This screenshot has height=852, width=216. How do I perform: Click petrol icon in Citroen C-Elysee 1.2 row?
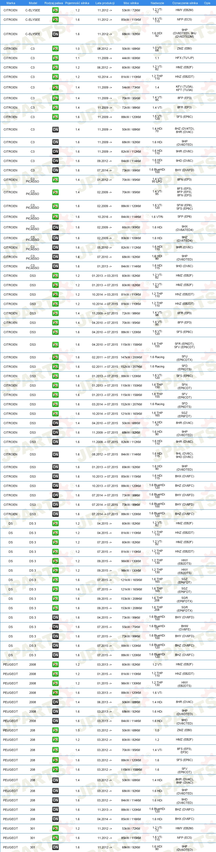pos(56,10)
